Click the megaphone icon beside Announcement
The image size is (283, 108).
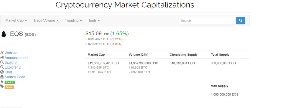point(2,57)
